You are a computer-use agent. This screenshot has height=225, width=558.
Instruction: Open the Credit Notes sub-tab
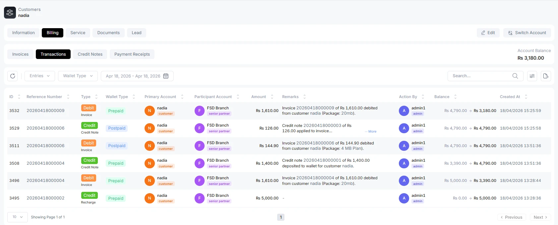coord(90,54)
